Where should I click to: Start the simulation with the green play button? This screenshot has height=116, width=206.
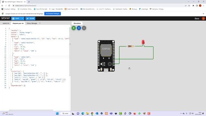(x=74, y=28)
